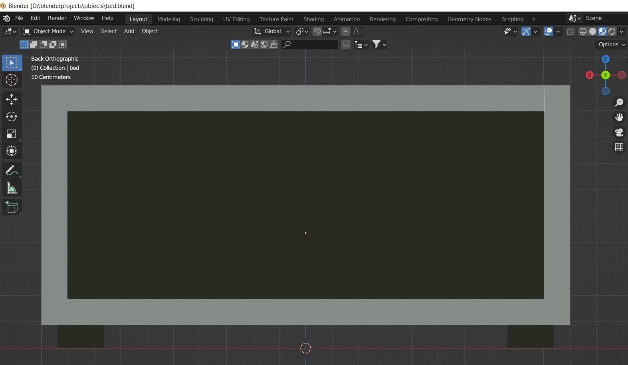Set selection mode to extend selection

point(34,44)
